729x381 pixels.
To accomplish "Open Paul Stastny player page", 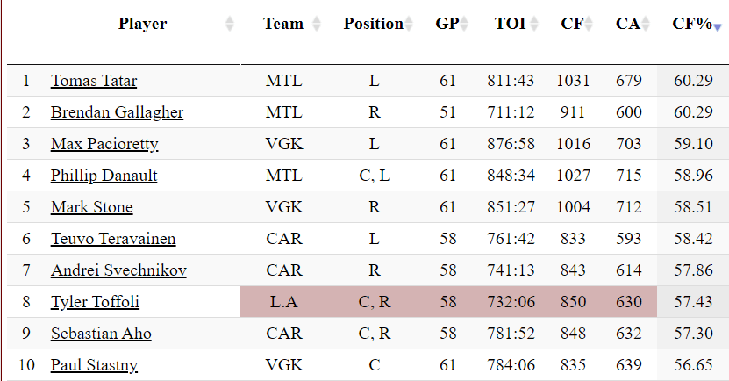I will coord(94,365).
